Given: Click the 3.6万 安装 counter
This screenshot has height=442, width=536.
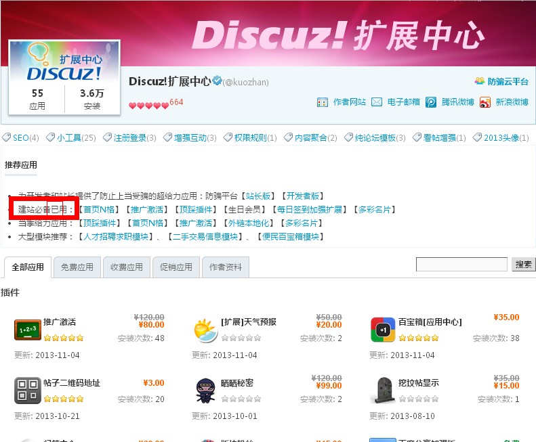Looking at the screenshot, I should [x=92, y=99].
